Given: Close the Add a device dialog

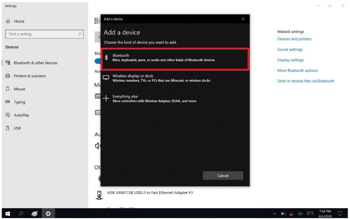Looking at the screenshot, I should tap(243, 19).
